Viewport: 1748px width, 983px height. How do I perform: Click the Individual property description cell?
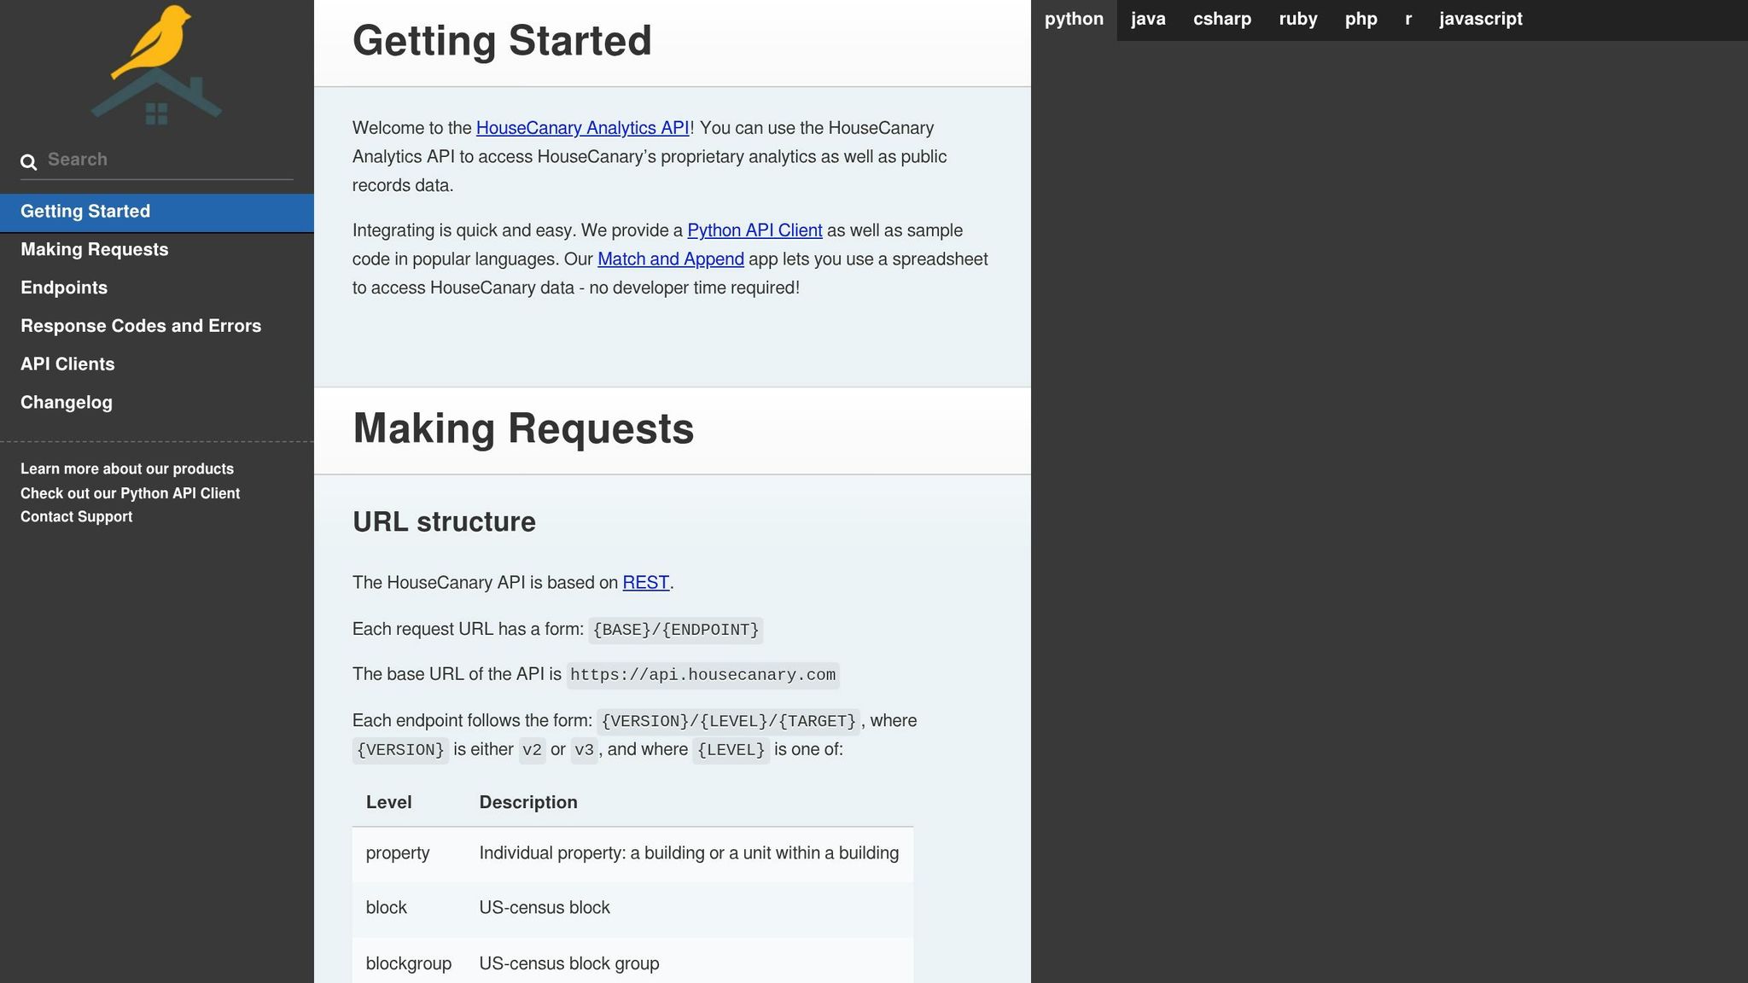(x=689, y=853)
